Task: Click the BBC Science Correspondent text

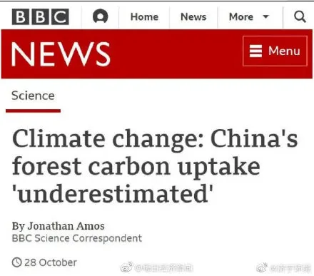Action: point(77,238)
